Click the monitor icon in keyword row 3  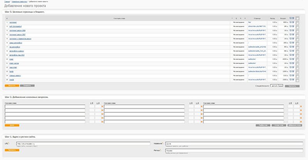(x=291, y=30)
